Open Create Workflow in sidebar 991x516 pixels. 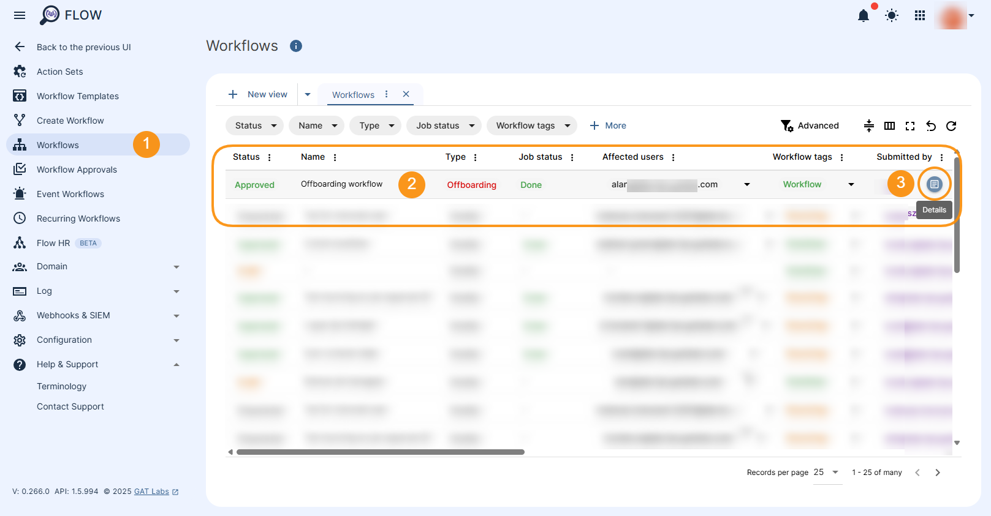pos(70,121)
